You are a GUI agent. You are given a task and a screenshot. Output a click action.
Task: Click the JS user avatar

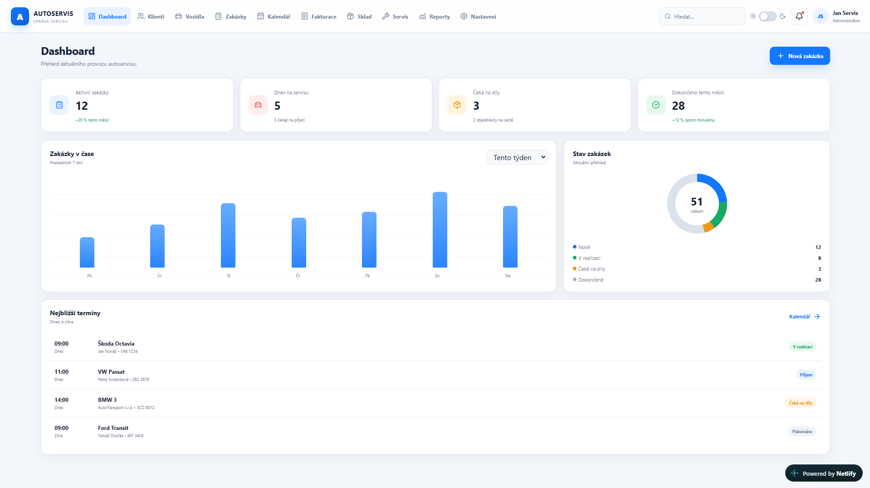[x=820, y=16]
